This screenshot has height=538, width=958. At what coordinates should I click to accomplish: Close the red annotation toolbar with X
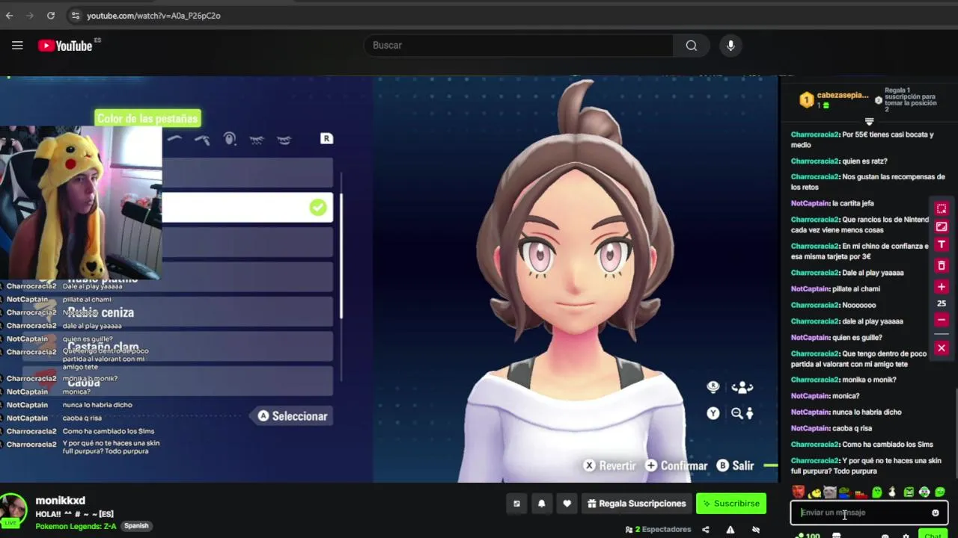pyautogui.click(x=942, y=348)
